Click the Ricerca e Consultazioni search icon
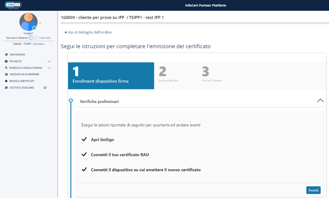 (6, 68)
